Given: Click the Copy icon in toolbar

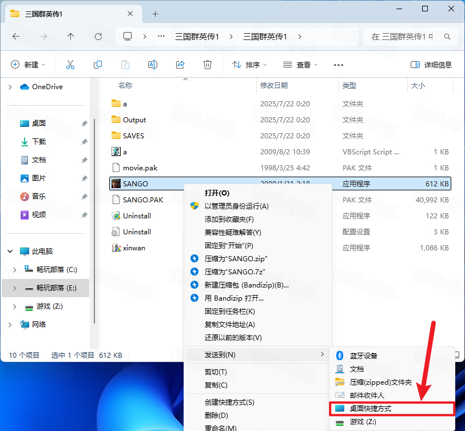Looking at the screenshot, I should [x=98, y=65].
